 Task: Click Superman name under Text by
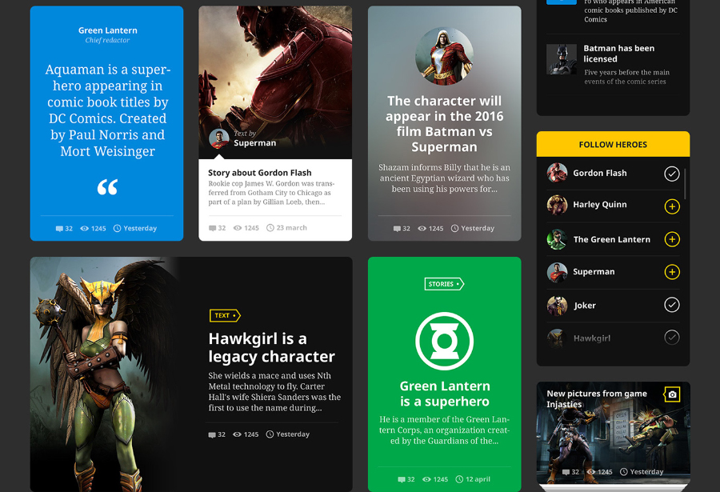255,143
